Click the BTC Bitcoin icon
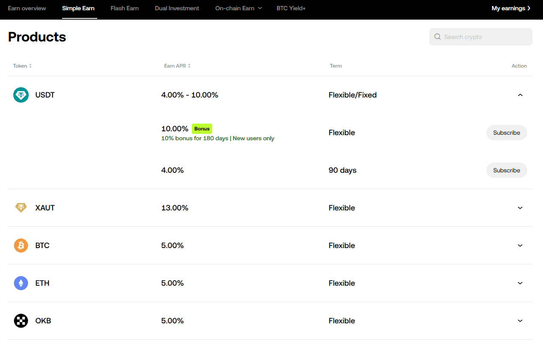Screen dimensions: 543x349 [x=21, y=245]
